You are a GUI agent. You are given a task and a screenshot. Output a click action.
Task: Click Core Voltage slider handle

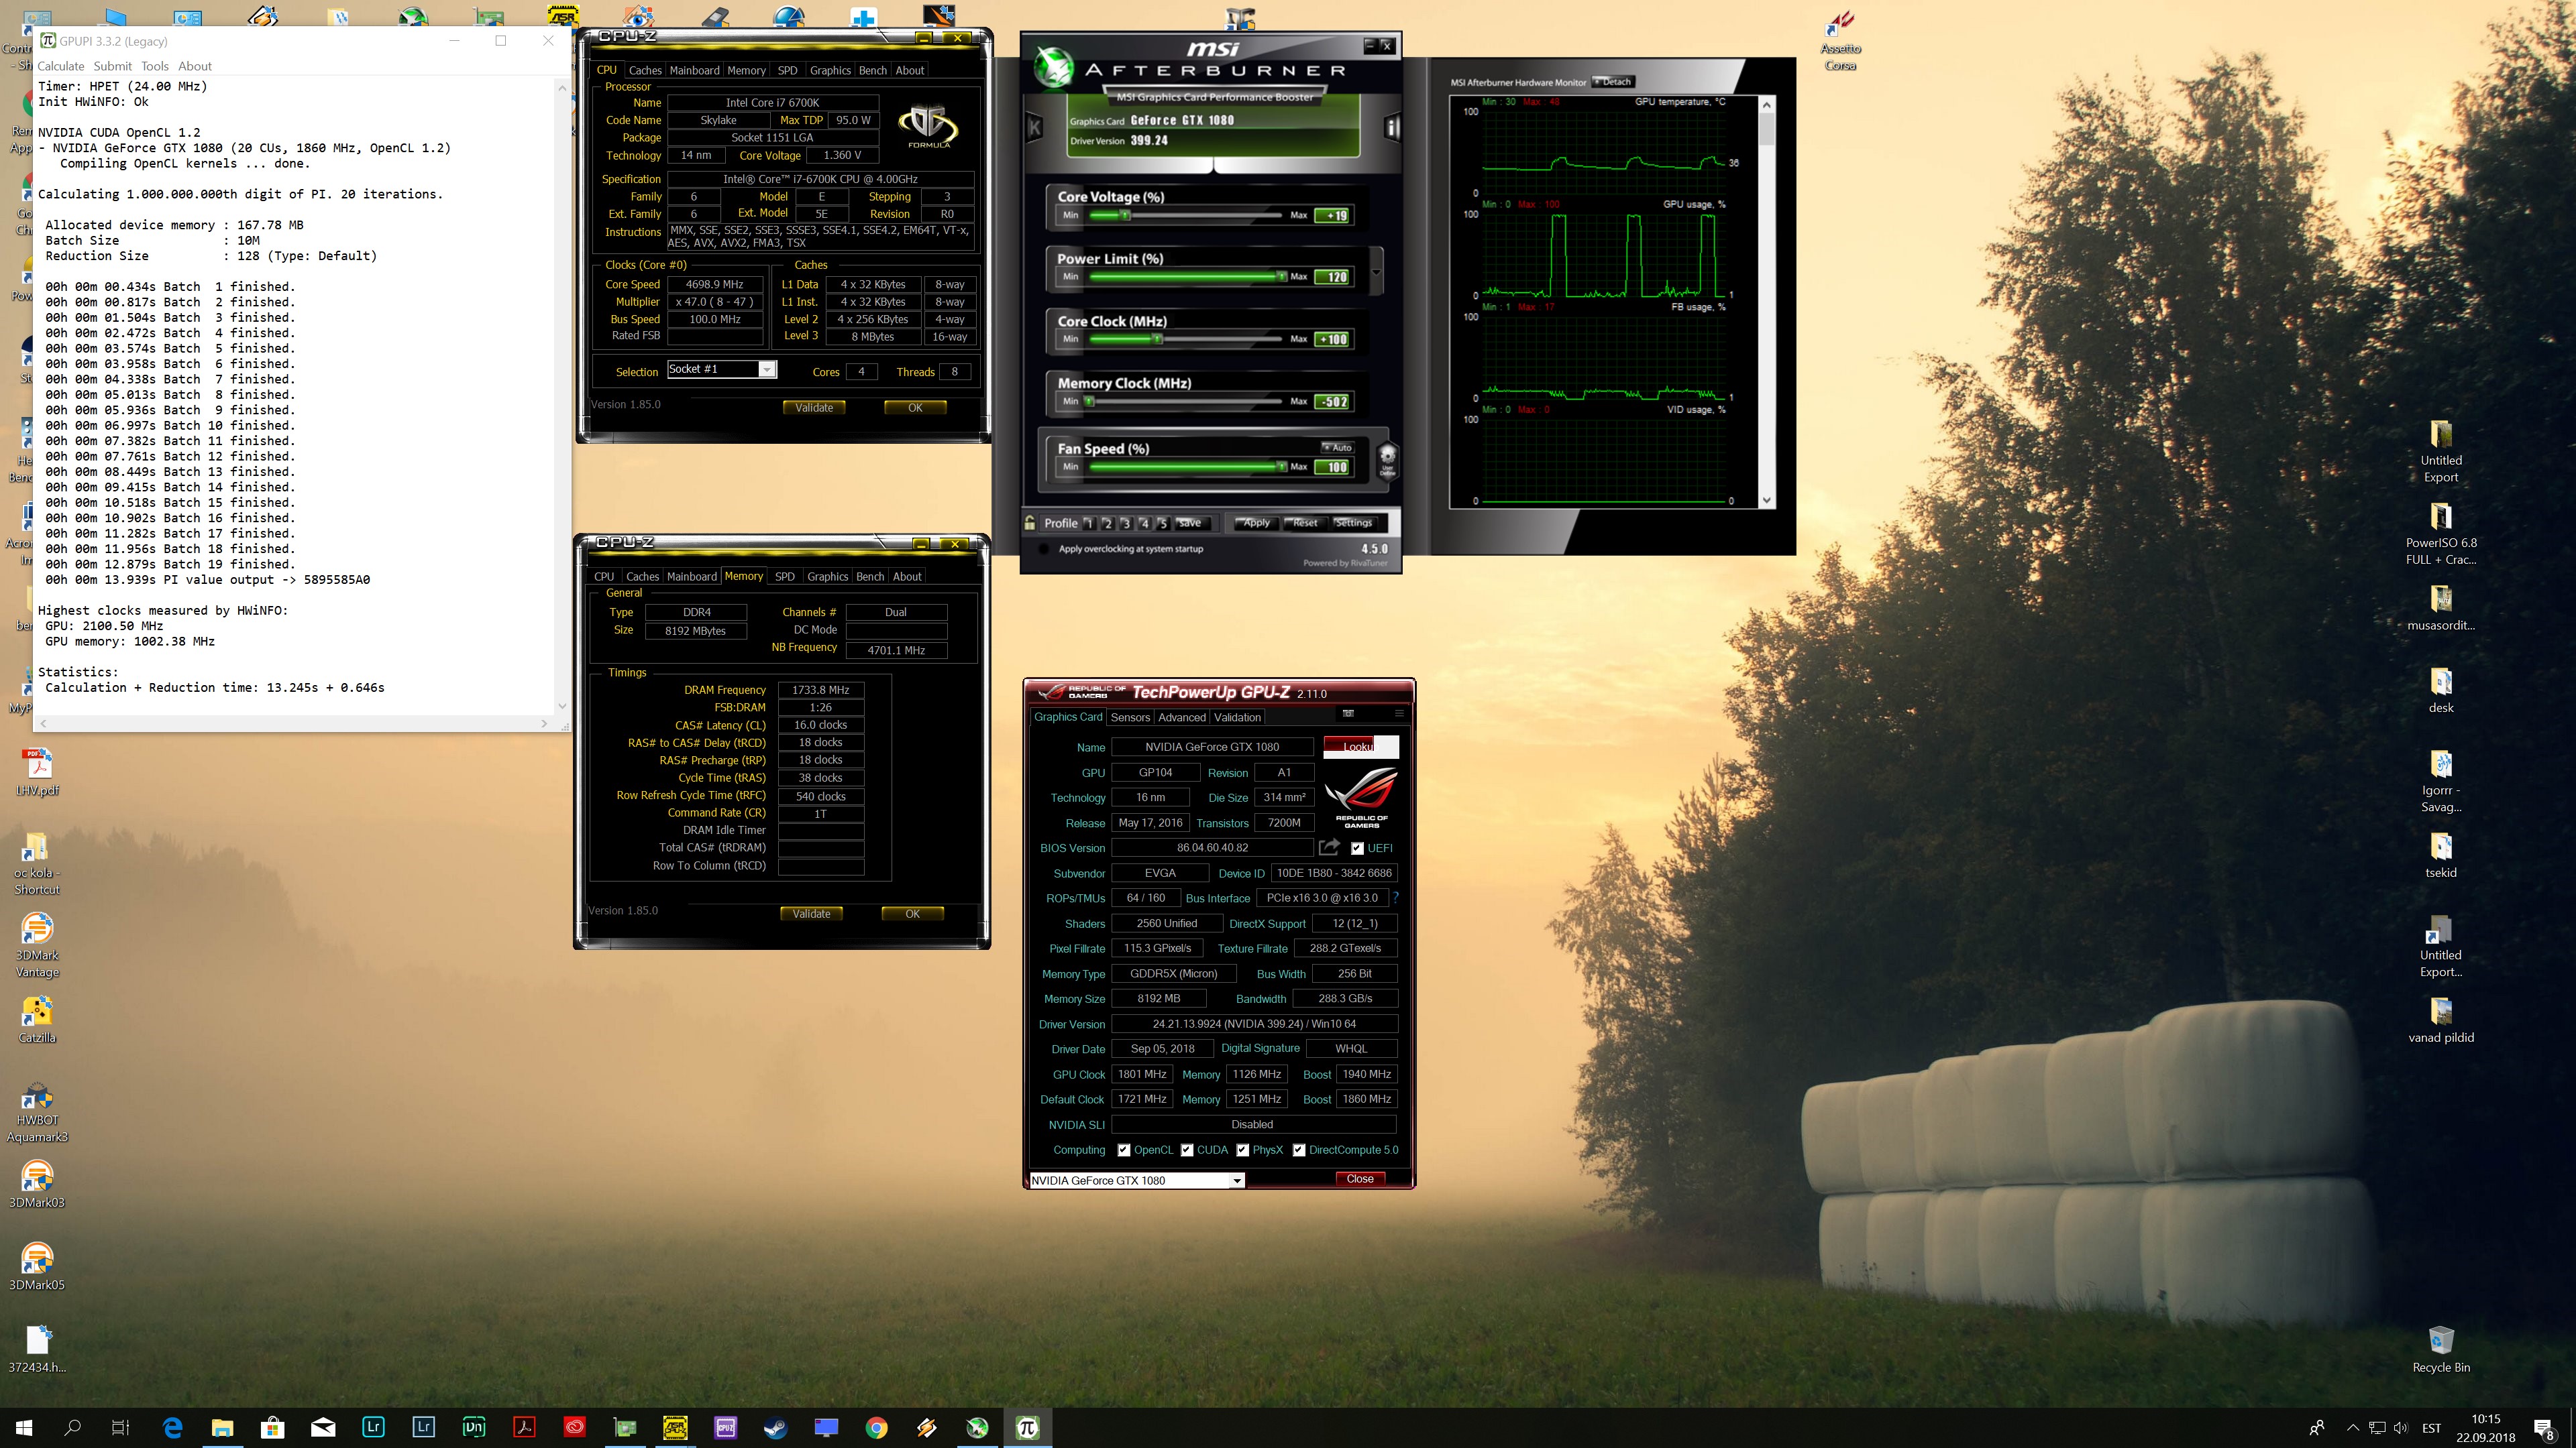1125,215
